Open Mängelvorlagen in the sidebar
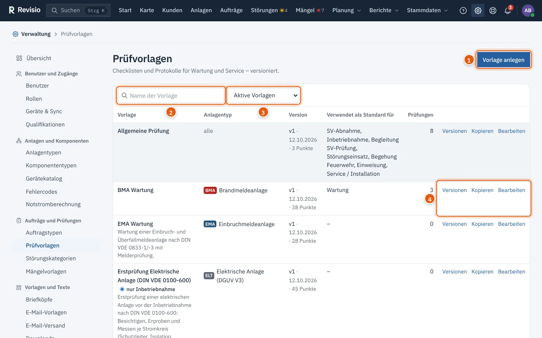The height and width of the screenshot is (338, 542). [46, 272]
